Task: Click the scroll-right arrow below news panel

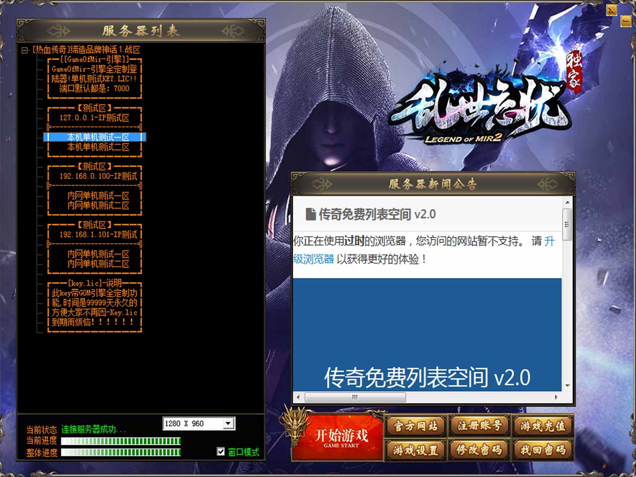Action: [556, 397]
